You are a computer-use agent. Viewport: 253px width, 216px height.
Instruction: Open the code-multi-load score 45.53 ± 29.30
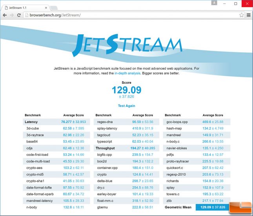[73, 161]
